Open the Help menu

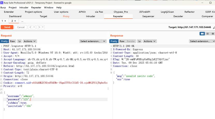coord(59,7)
